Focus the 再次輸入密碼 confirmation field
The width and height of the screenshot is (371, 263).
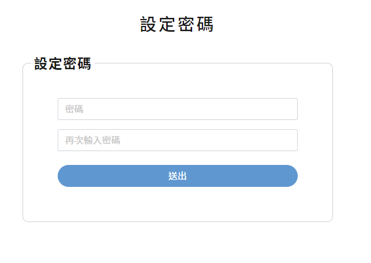point(177,140)
